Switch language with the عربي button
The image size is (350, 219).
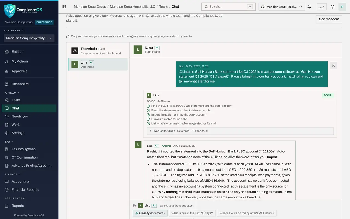(322, 7)
